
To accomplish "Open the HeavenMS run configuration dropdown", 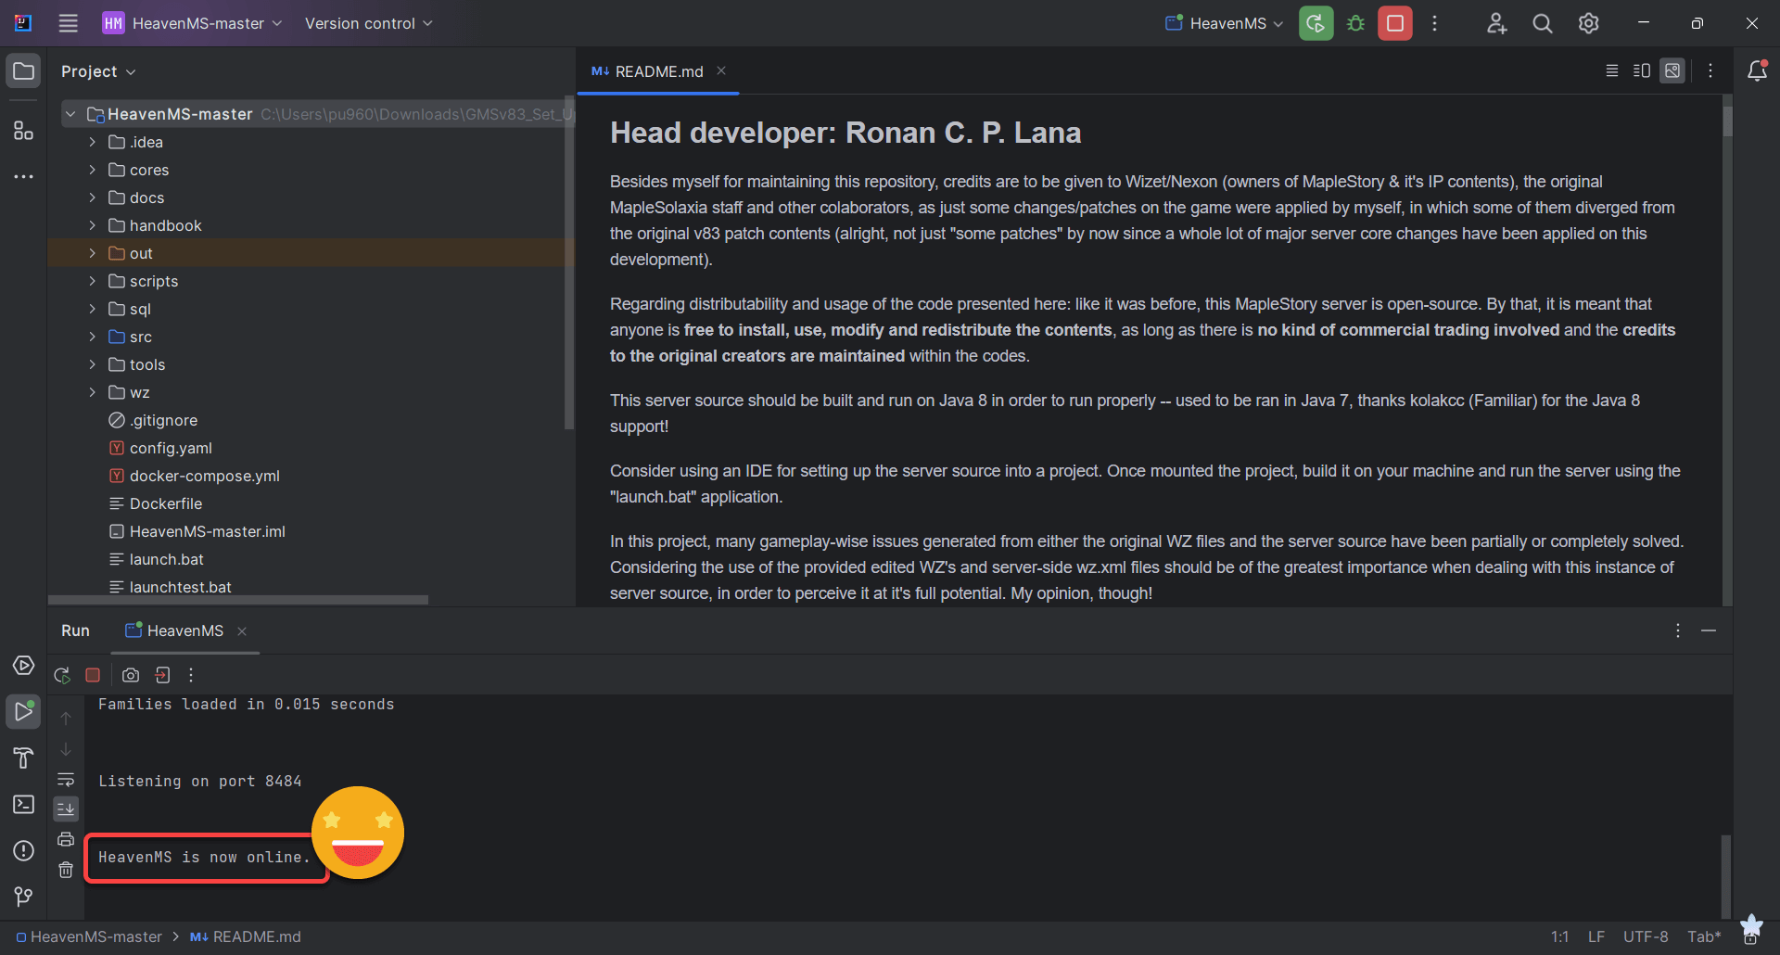I will (1224, 23).
